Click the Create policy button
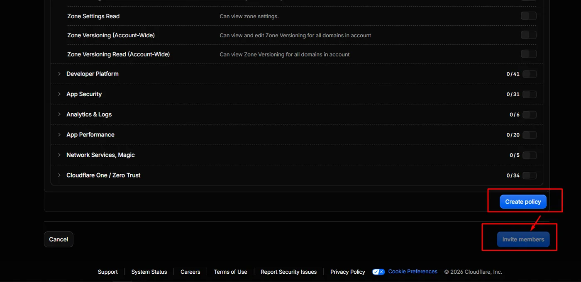The height and width of the screenshot is (282, 581). [x=523, y=202]
